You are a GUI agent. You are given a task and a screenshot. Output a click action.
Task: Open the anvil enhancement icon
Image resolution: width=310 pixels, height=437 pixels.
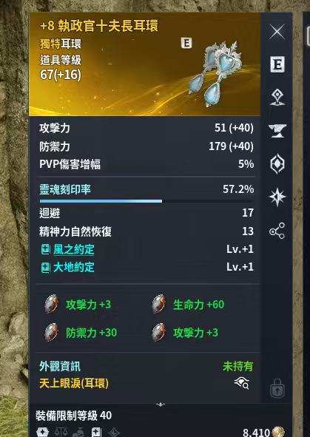277,131
